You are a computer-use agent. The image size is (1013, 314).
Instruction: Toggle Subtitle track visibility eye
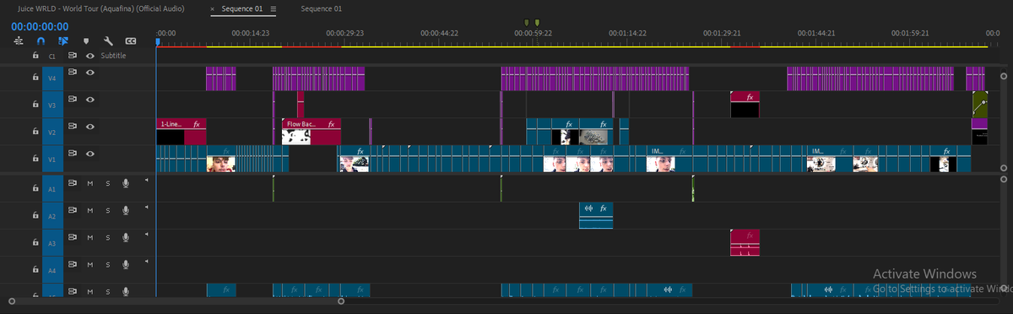click(89, 55)
